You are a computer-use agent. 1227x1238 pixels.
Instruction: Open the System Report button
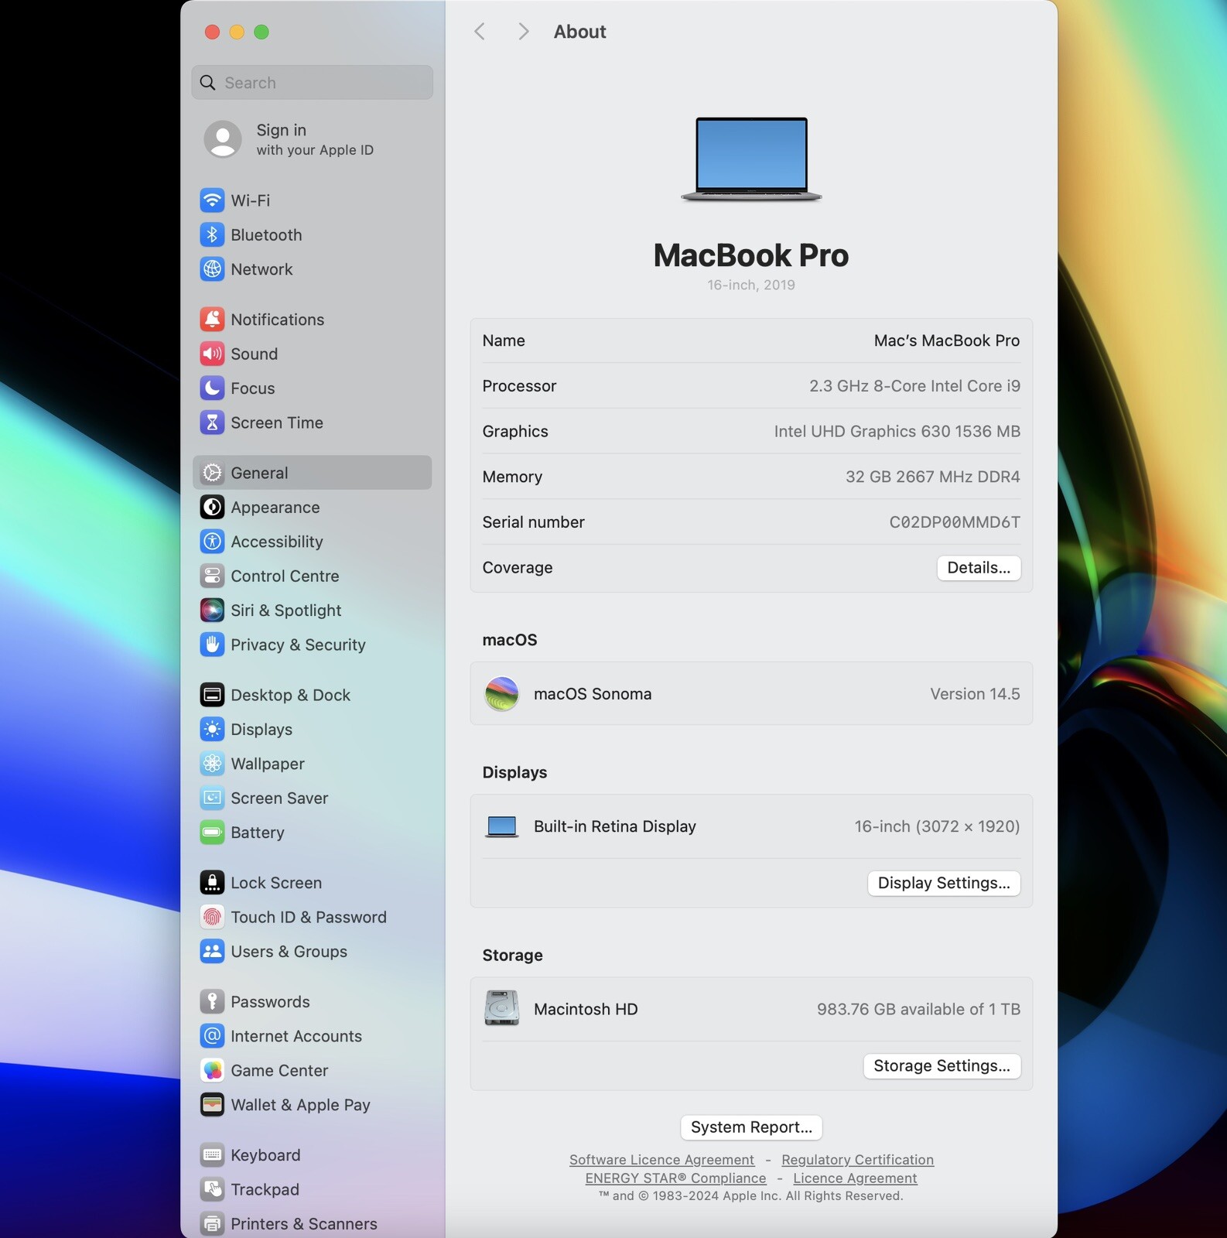pyautogui.click(x=751, y=1127)
